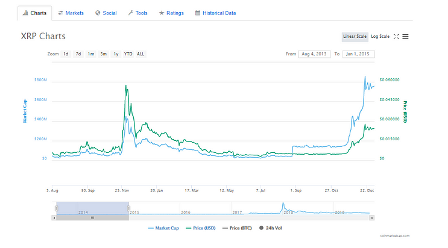The image size is (448, 248).
Task: Enable Linear Scale
Action: coord(355,37)
